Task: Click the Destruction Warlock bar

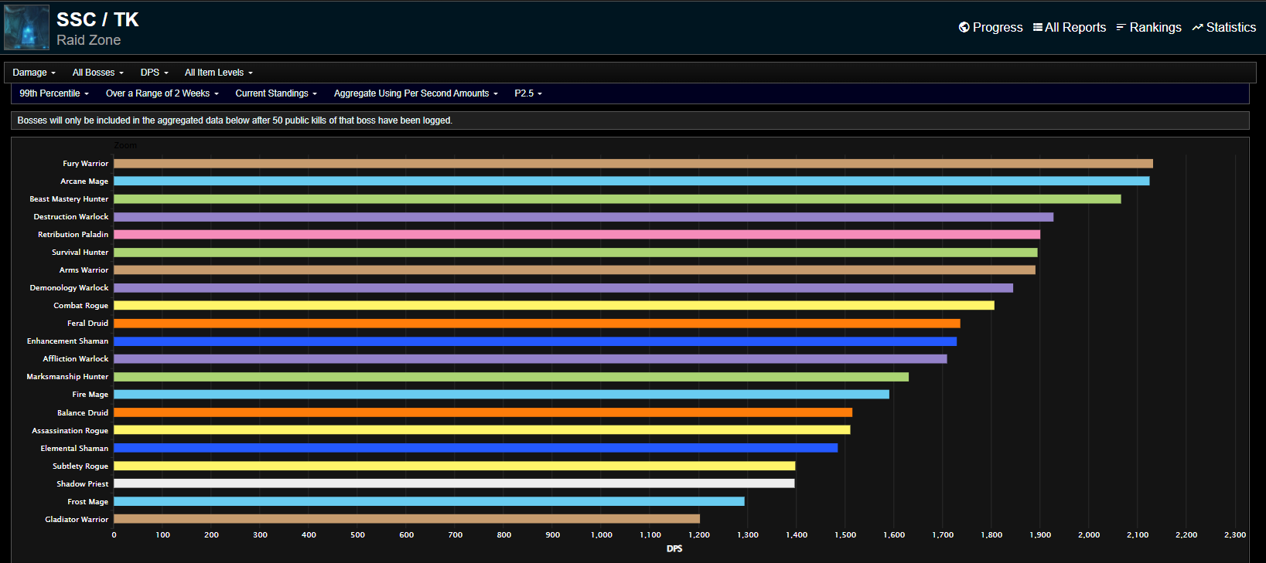Action: [583, 217]
